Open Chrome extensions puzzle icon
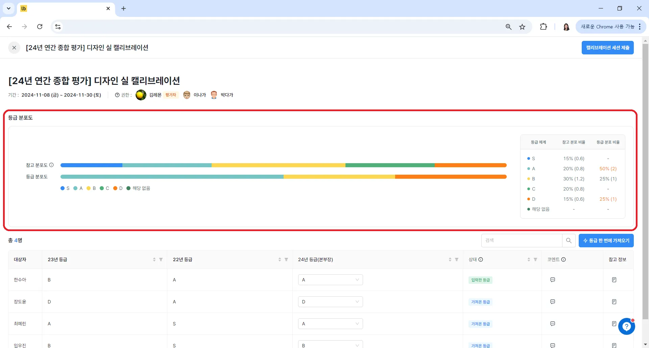This screenshot has width=649, height=348. click(x=544, y=27)
